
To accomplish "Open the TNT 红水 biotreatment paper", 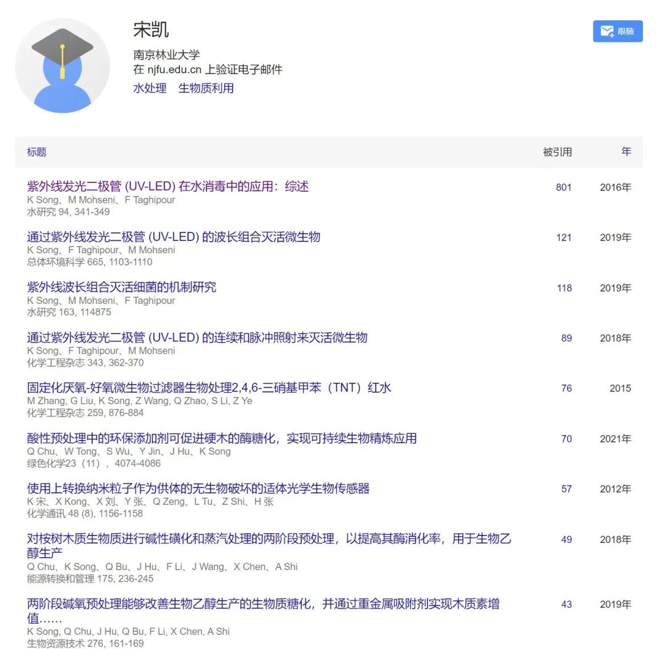I will pyautogui.click(x=209, y=388).
